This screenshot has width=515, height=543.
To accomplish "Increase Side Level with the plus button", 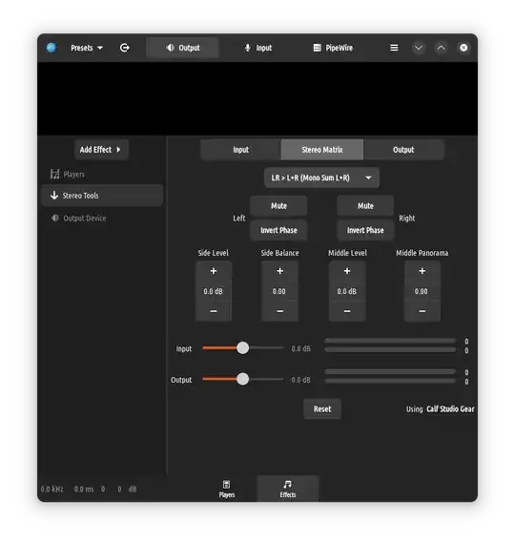I will (x=214, y=271).
